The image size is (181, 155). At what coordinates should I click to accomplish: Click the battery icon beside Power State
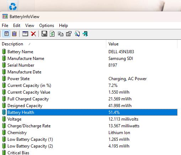coord(4,78)
